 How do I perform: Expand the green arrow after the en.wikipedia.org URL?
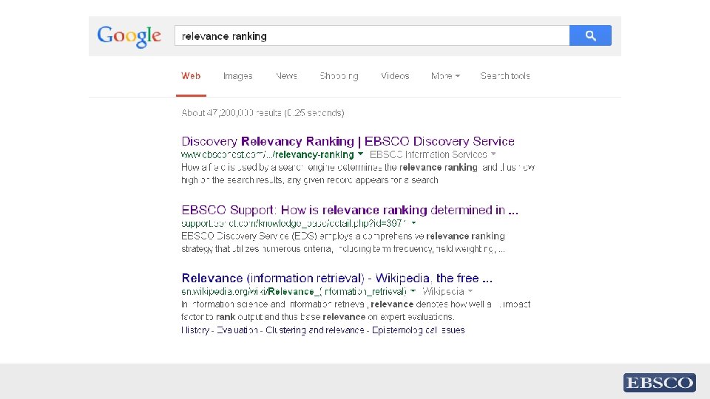point(413,291)
